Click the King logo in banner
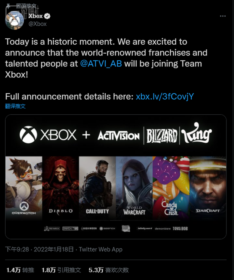 click(197, 135)
